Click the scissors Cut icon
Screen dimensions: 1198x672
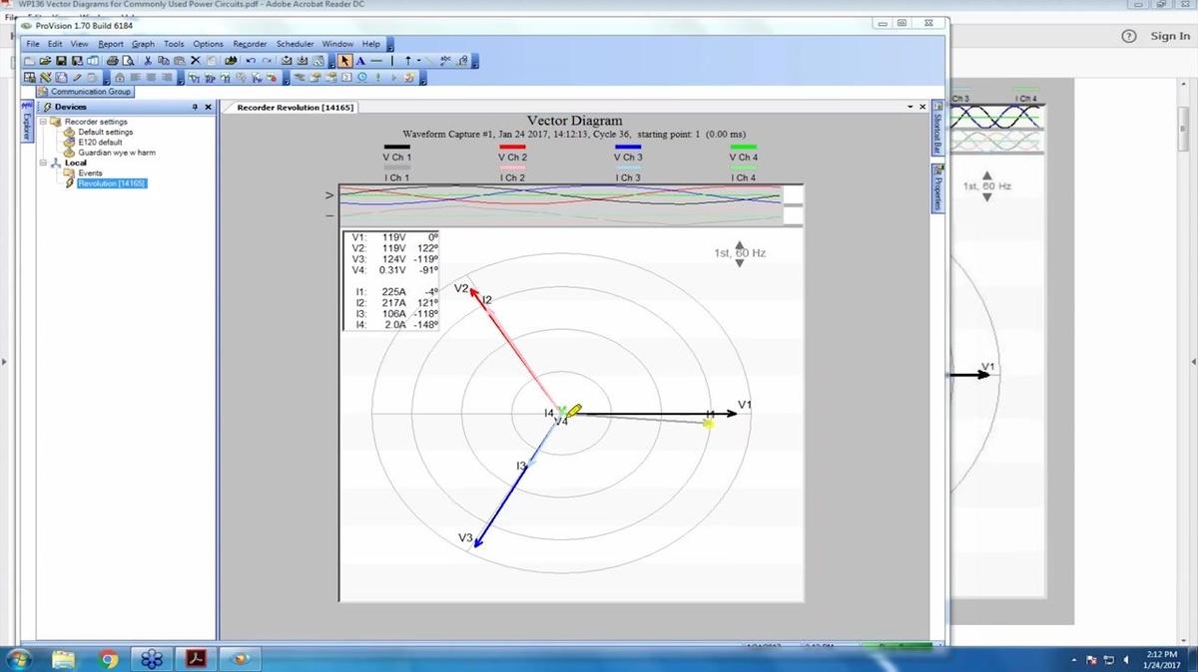(x=148, y=61)
